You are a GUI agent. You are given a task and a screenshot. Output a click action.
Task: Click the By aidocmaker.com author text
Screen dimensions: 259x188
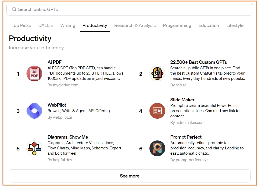[x=187, y=123]
